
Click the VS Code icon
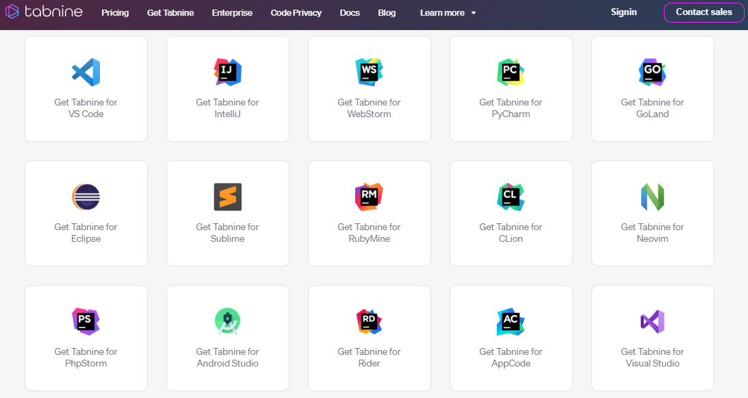click(86, 72)
